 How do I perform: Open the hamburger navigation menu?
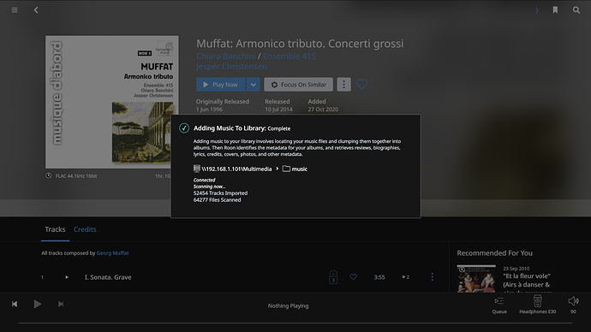pyautogui.click(x=15, y=10)
